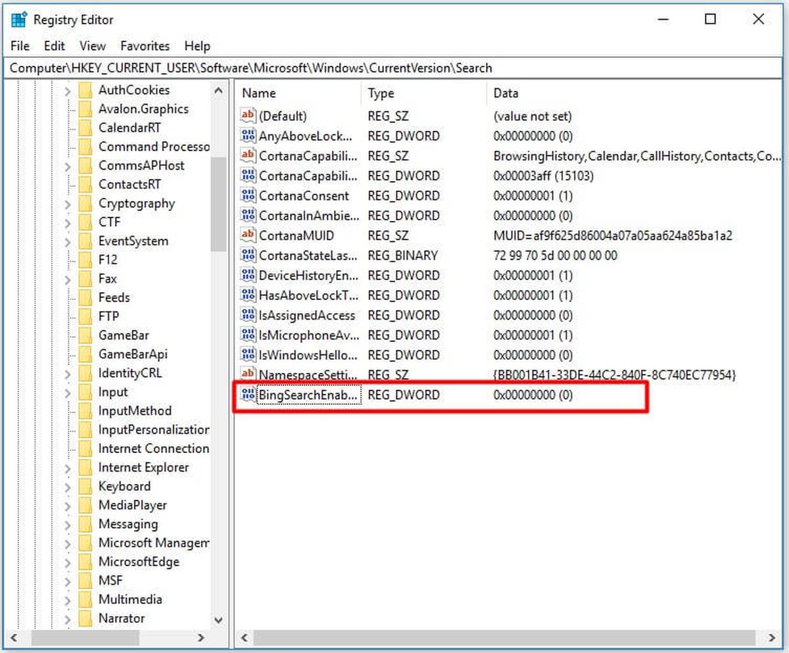Screen dimensions: 789x653
Task: Click the CortanaCapabili REG_SZ value icon
Action: [x=248, y=155]
